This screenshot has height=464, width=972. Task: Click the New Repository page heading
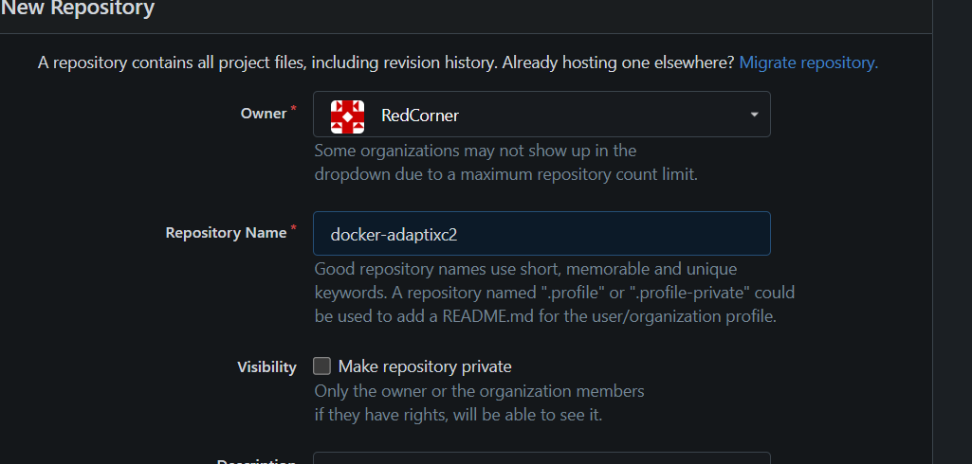[x=78, y=9]
